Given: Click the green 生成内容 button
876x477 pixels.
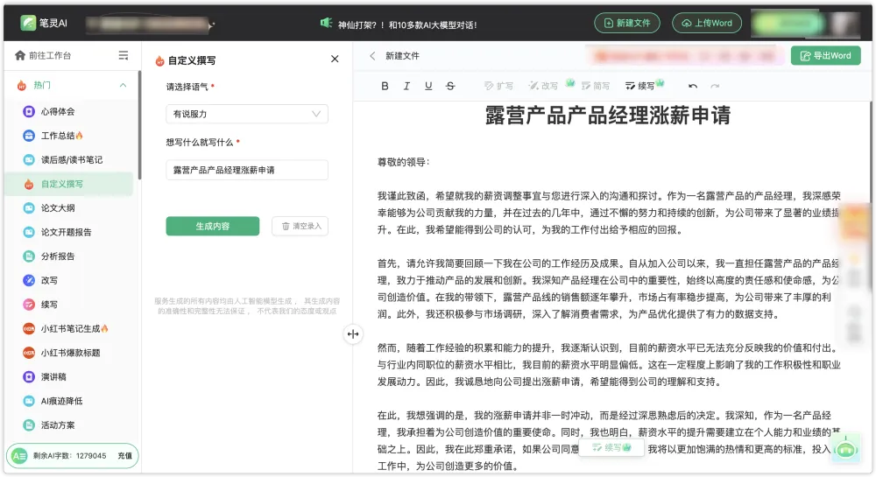Looking at the screenshot, I should [213, 226].
